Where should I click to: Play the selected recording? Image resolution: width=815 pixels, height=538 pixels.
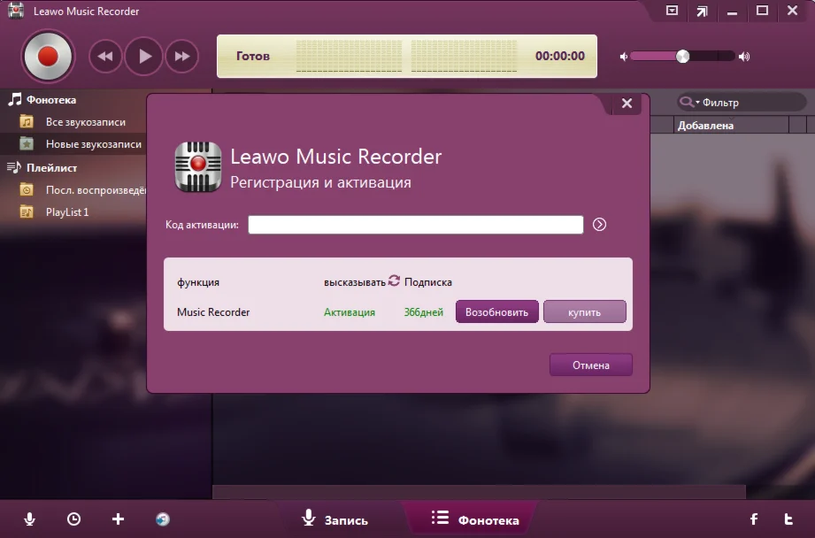pos(144,56)
